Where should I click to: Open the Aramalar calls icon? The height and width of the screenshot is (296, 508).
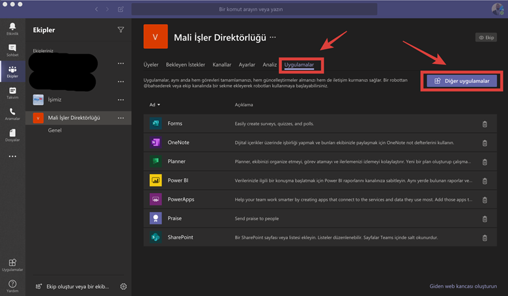click(12, 114)
